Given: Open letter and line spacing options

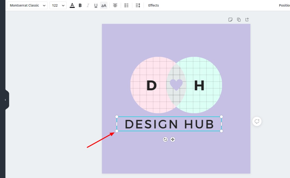Looking at the screenshot, I should 138,5.
